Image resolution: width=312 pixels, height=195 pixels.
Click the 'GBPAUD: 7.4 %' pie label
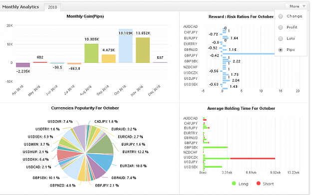pos(124,178)
